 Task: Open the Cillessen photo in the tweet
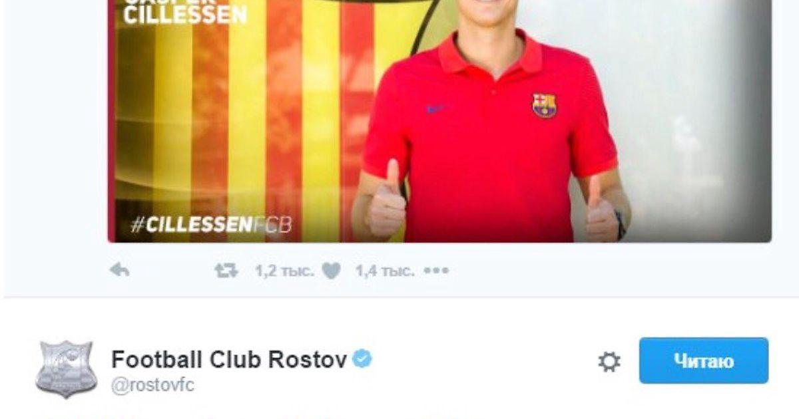[x=439, y=121]
